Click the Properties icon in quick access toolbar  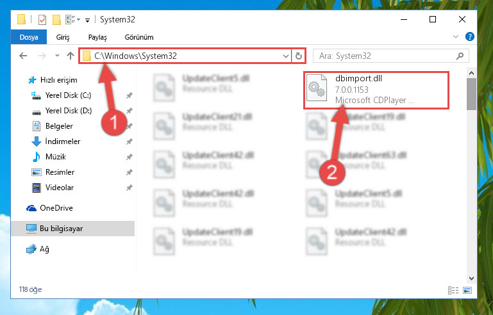point(42,19)
